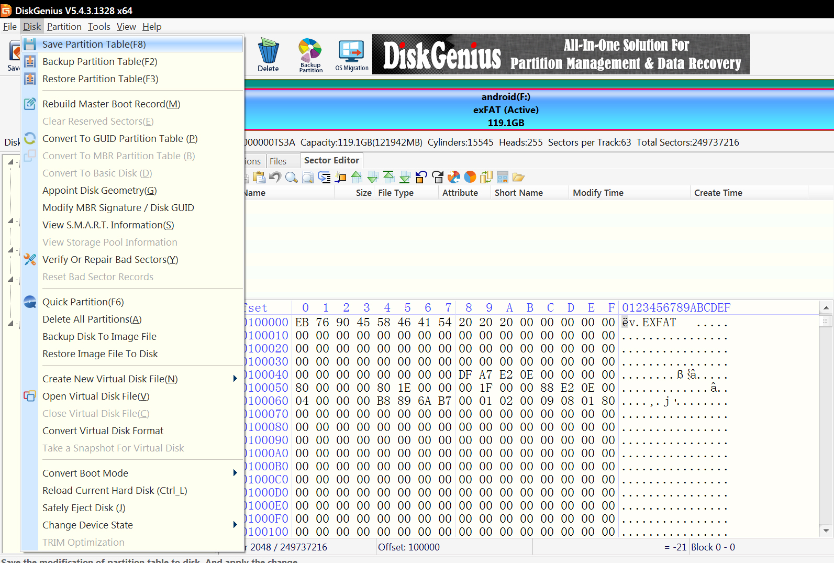Click the open folder icon in Sector Editor
This screenshot has height=563, width=834.
pos(519,178)
